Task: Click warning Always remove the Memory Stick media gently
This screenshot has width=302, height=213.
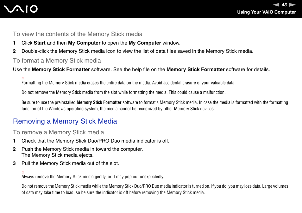Action: [x=93, y=177]
